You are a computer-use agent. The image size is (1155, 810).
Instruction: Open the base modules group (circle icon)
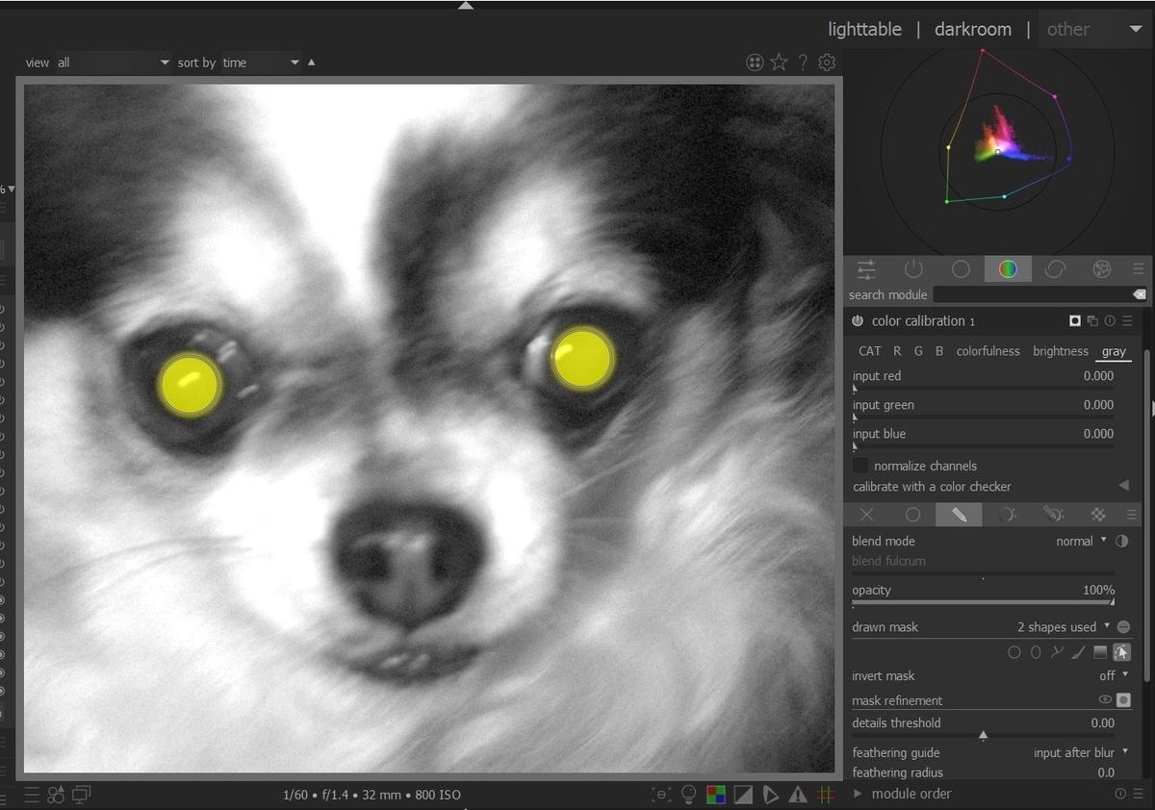(961, 269)
